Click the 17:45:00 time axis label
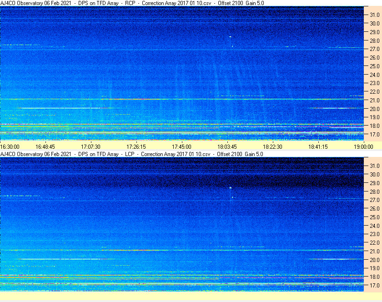This screenshot has height=302, width=382. pyautogui.click(x=182, y=147)
